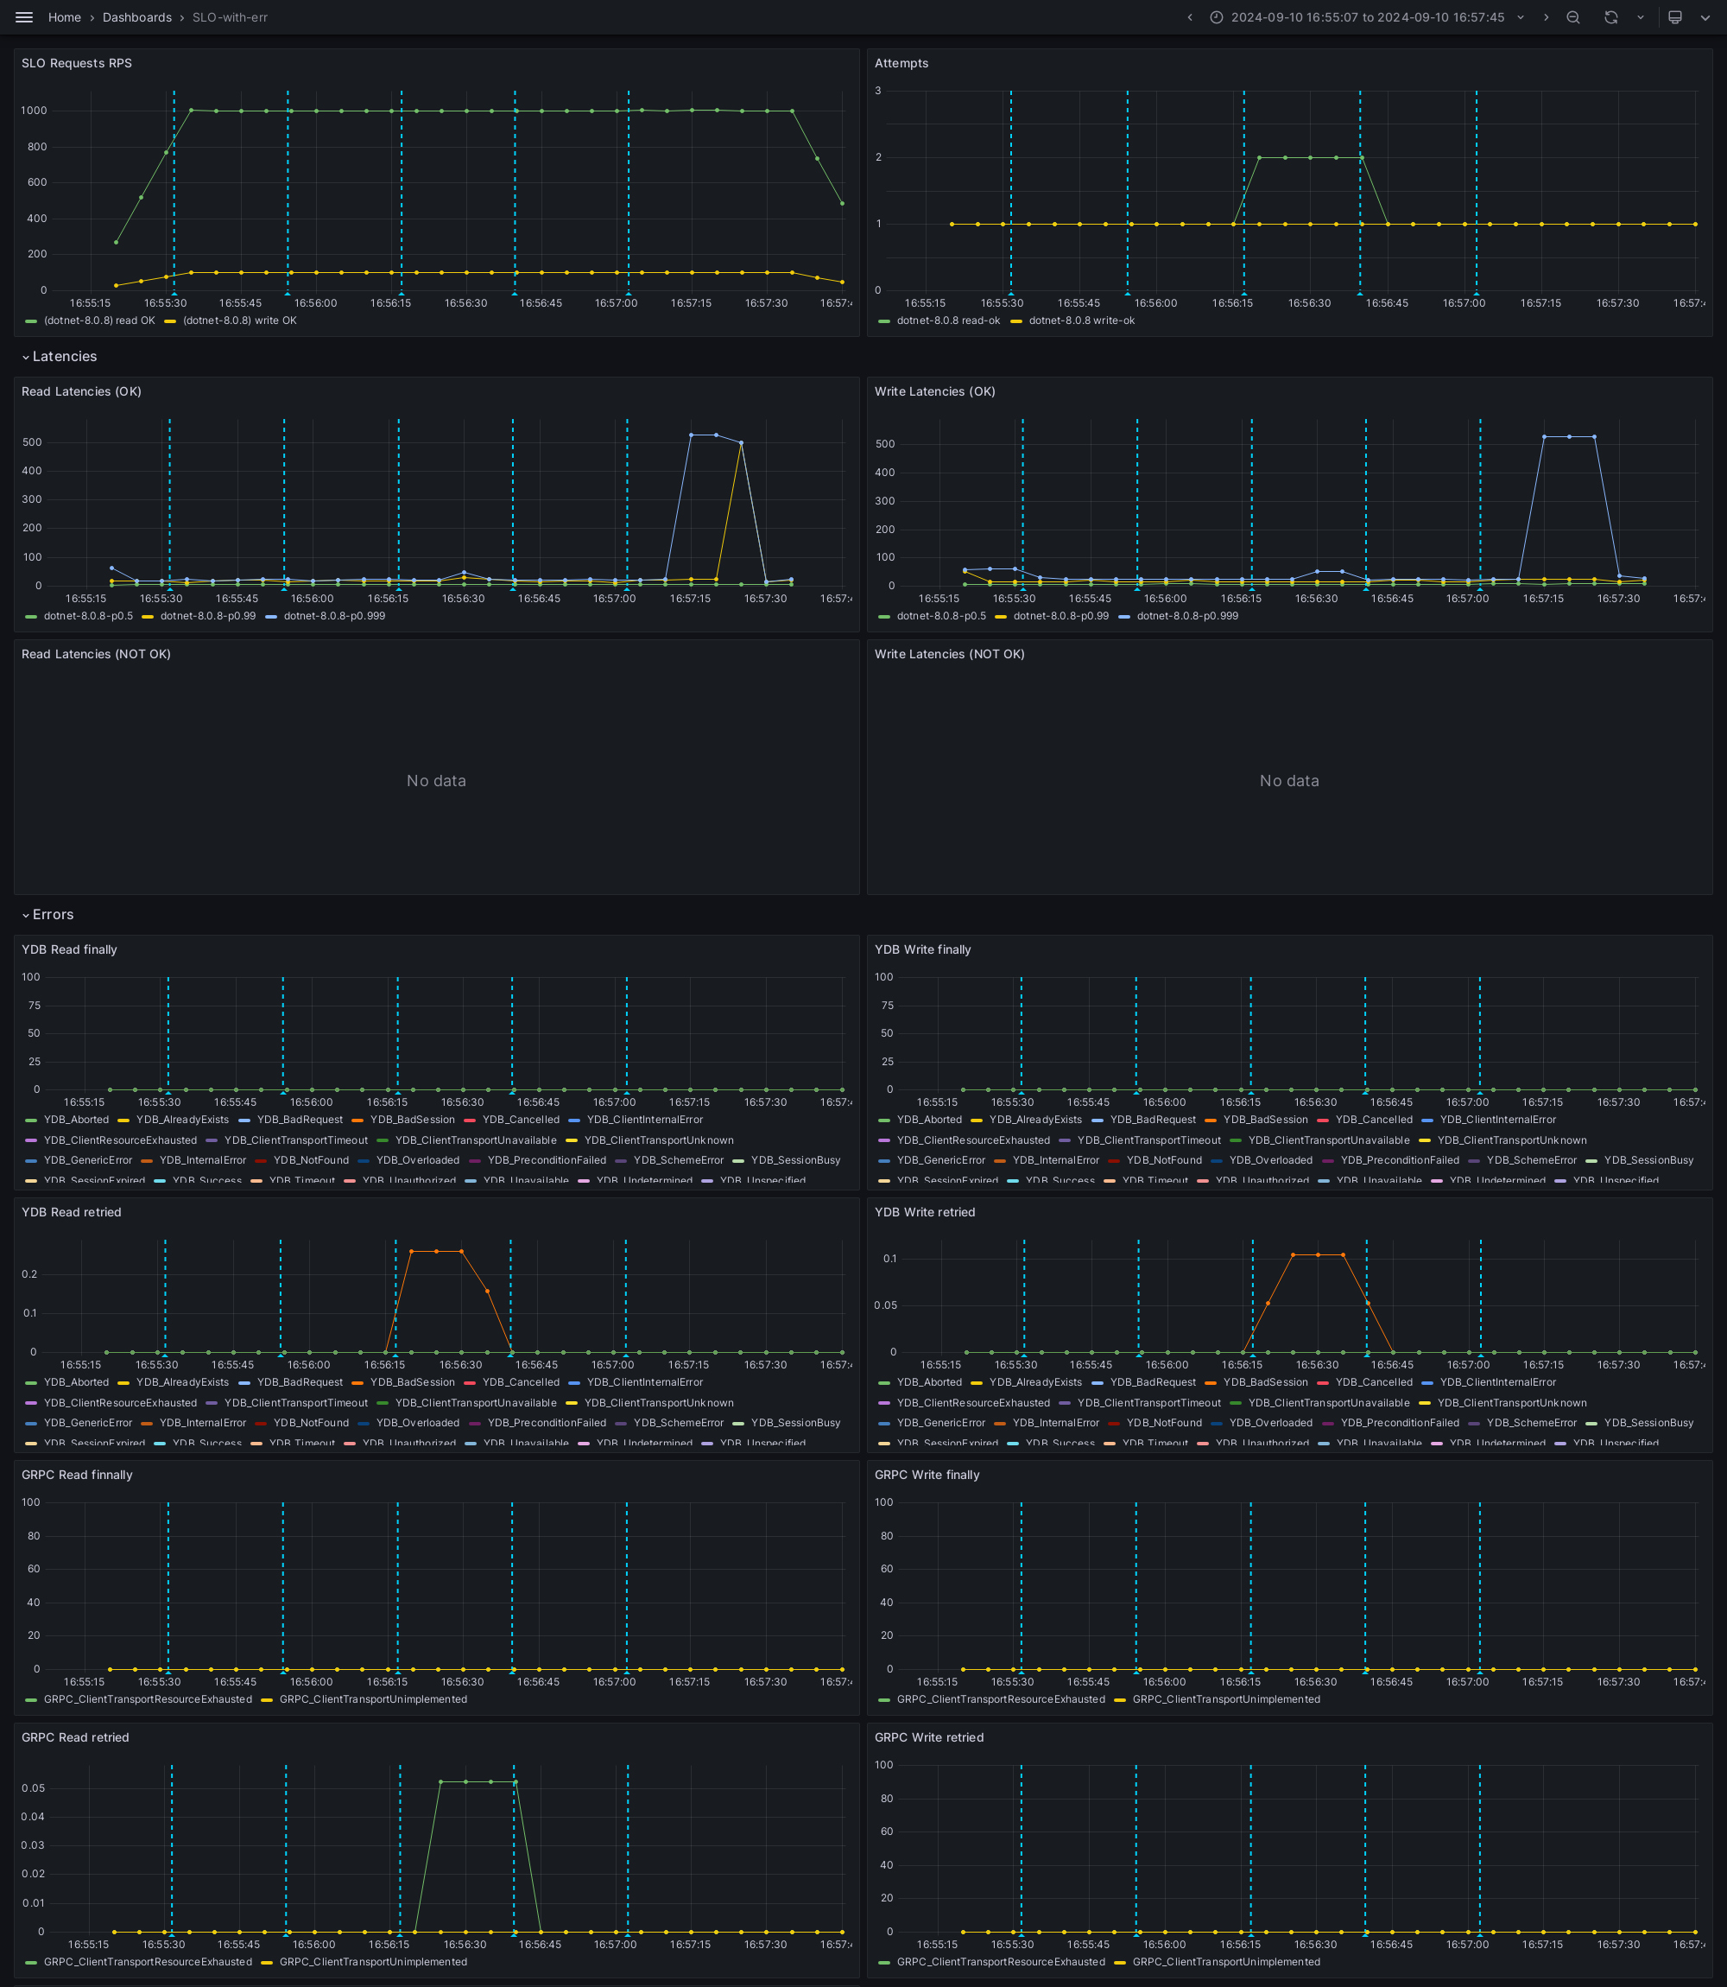Click the GRPC Write retried panel title

(x=929, y=1738)
